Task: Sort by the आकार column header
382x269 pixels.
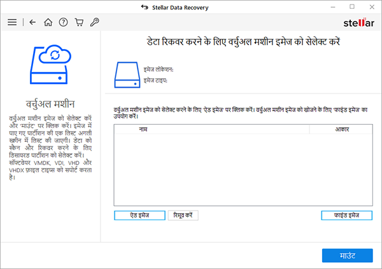Action: pyautogui.click(x=341, y=129)
